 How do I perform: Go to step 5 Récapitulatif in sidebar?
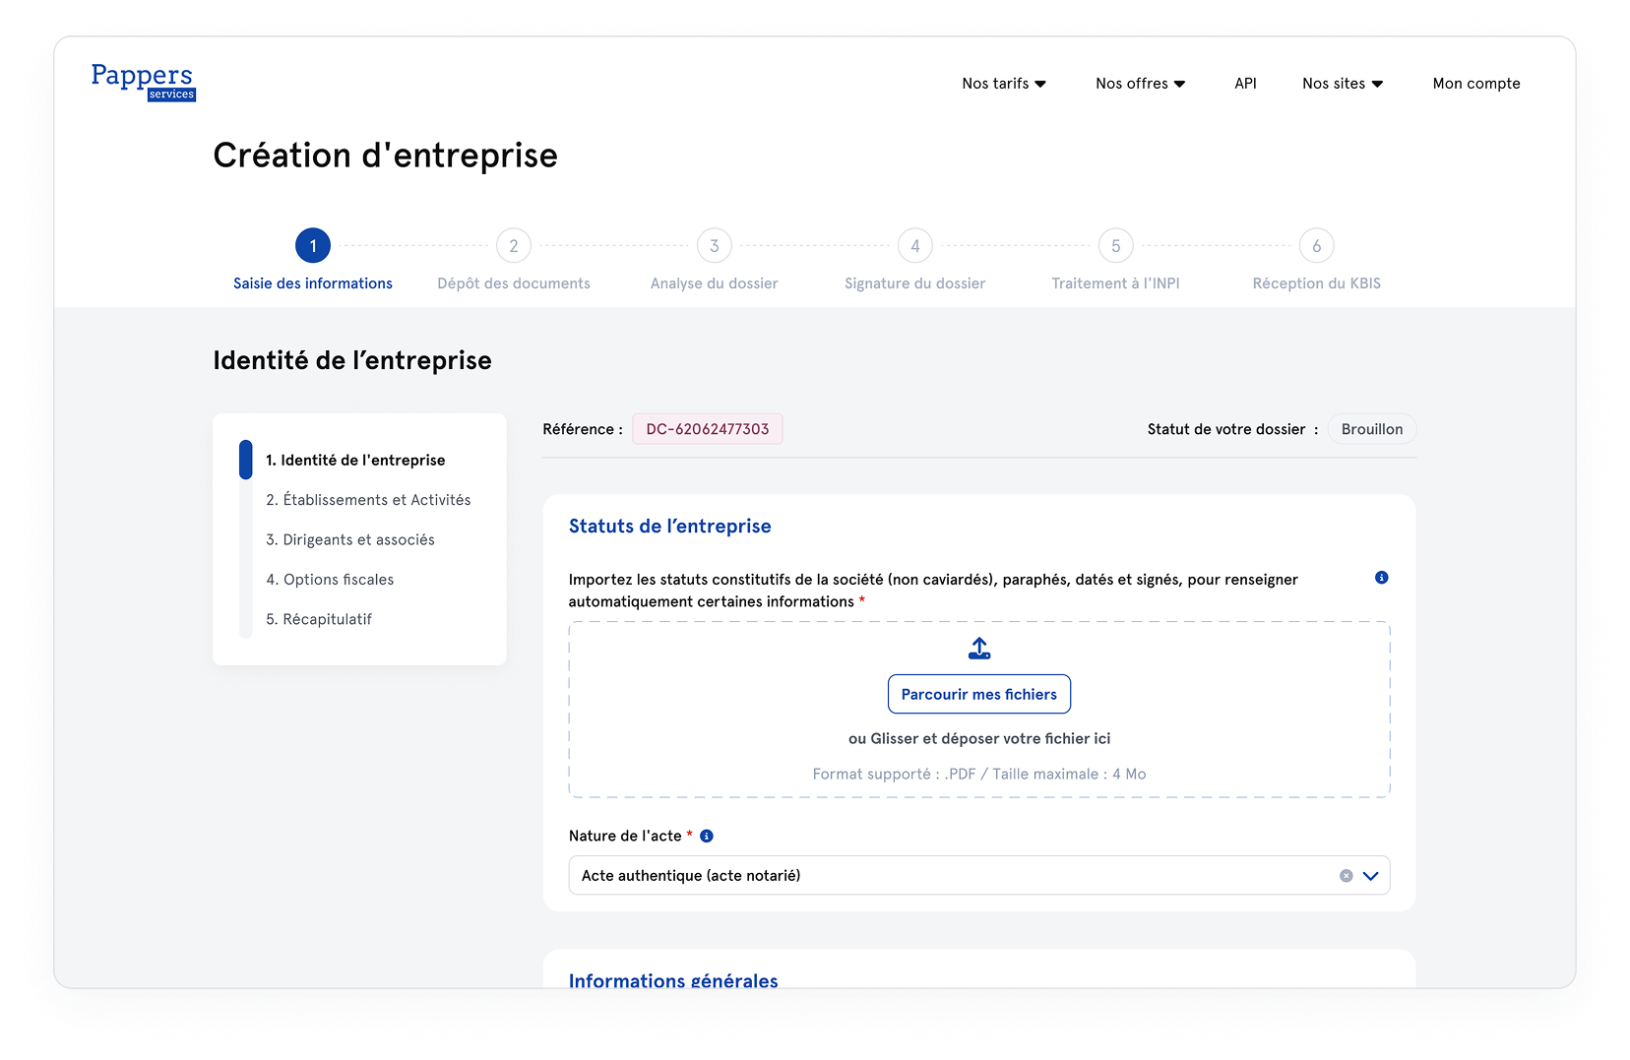tap(320, 618)
